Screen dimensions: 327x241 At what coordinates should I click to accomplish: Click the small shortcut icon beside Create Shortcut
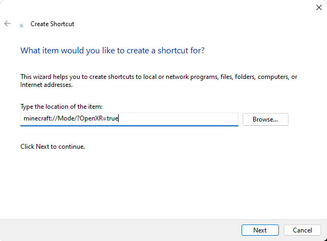click(x=21, y=26)
